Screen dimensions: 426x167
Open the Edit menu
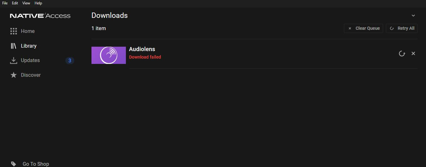pyautogui.click(x=15, y=3)
